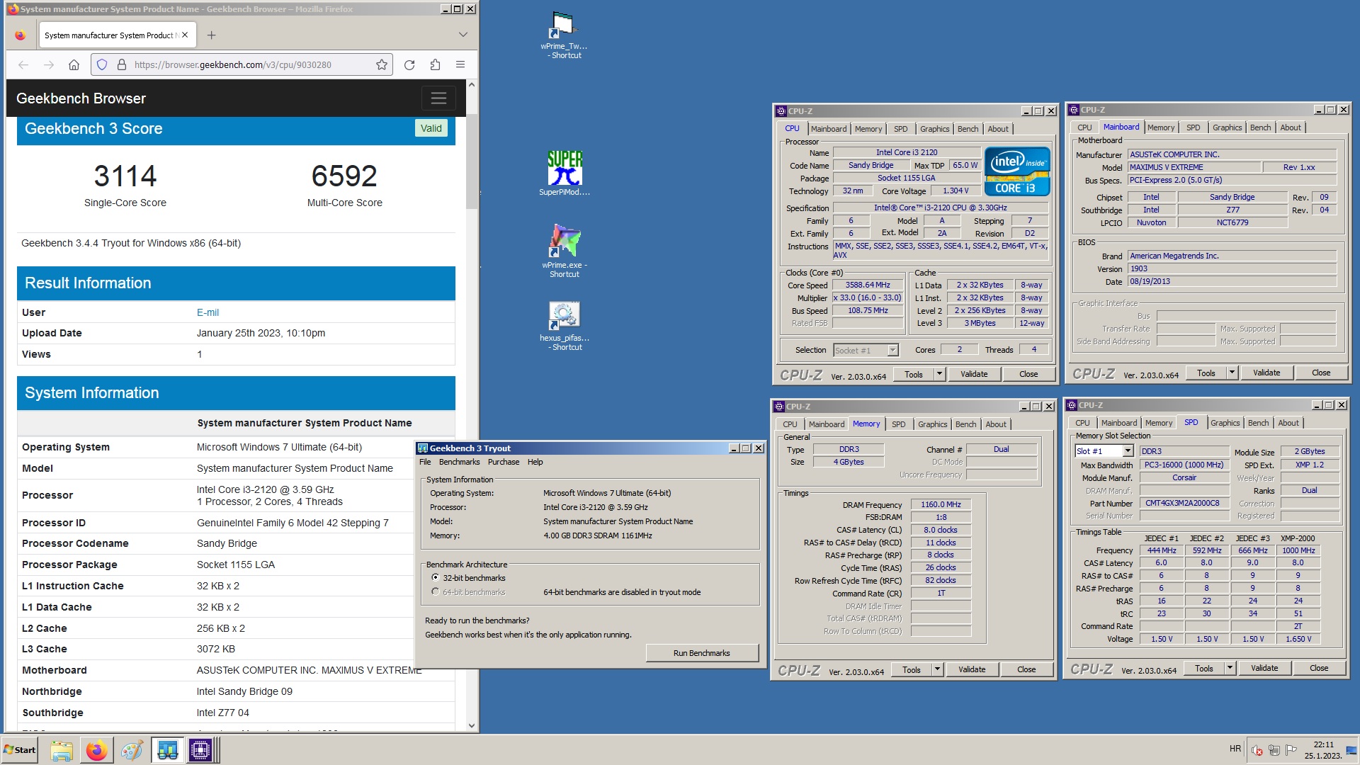Open the Firefox application menu
The height and width of the screenshot is (765, 1360).
click(x=460, y=64)
